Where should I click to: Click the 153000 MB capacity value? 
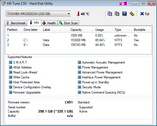click(x=78, y=40)
